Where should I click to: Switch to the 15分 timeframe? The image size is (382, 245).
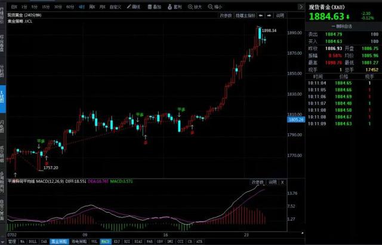[x=46, y=7]
